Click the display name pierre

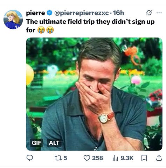point(35,13)
